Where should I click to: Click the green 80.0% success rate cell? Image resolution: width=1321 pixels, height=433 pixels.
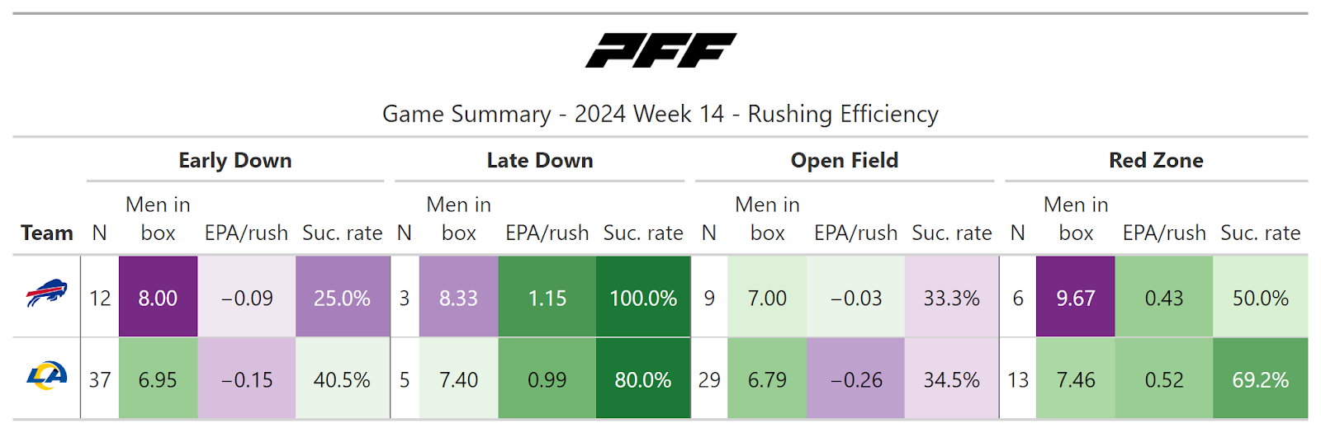coord(643,379)
